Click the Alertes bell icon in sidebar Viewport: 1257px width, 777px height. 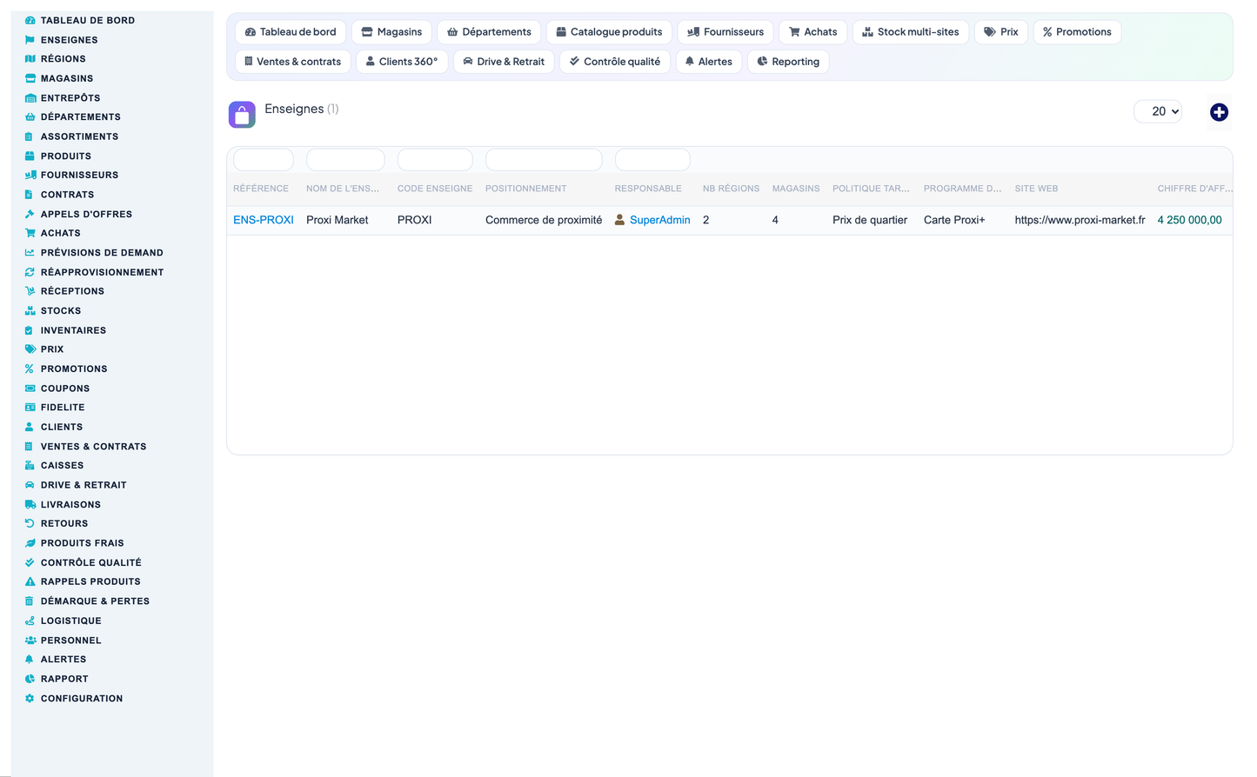point(30,659)
